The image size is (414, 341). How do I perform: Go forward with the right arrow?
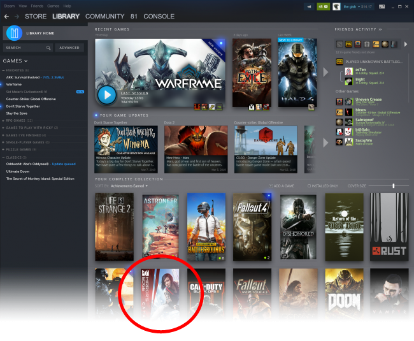coord(17,17)
